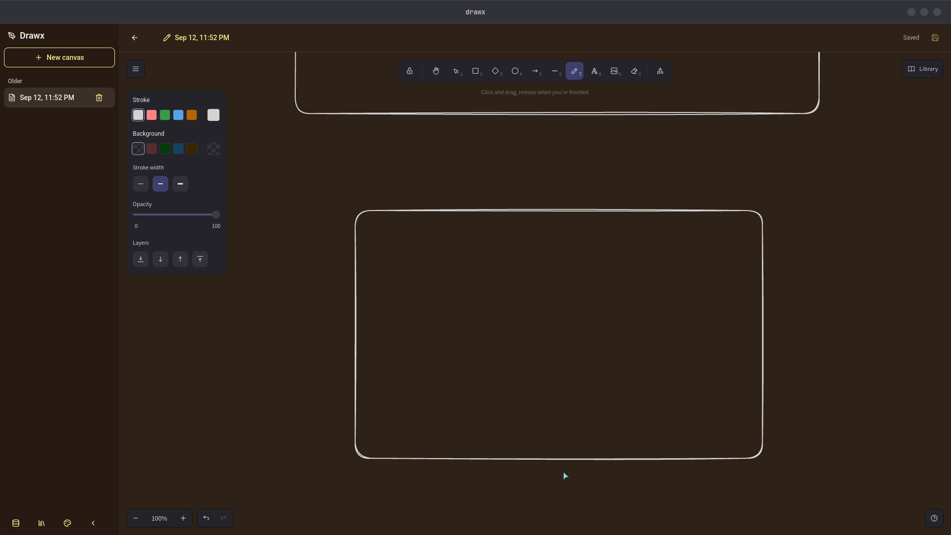This screenshot has width=951, height=535.
Task: Open the more shapes tools menu
Action: [x=660, y=71]
